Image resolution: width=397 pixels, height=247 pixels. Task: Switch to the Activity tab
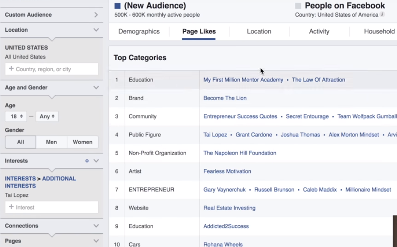pyautogui.click(x=319, y=31)
